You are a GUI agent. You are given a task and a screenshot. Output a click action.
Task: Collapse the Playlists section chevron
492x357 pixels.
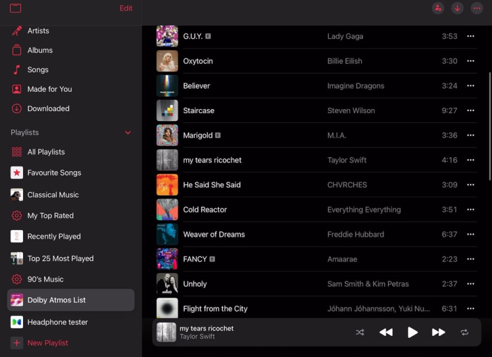tap(128, 132)
